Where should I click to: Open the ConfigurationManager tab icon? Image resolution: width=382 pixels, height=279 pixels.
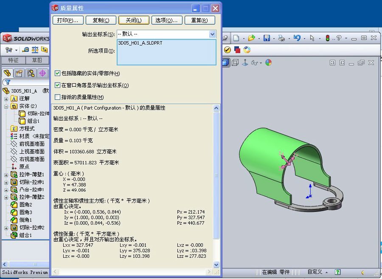pos(31,73)
